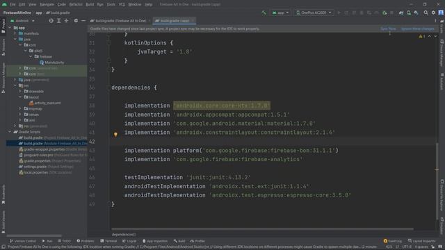This screenshot has width=445, height=250.
Task: Click the Run app play icon
Action: click(x=339, y=12)
